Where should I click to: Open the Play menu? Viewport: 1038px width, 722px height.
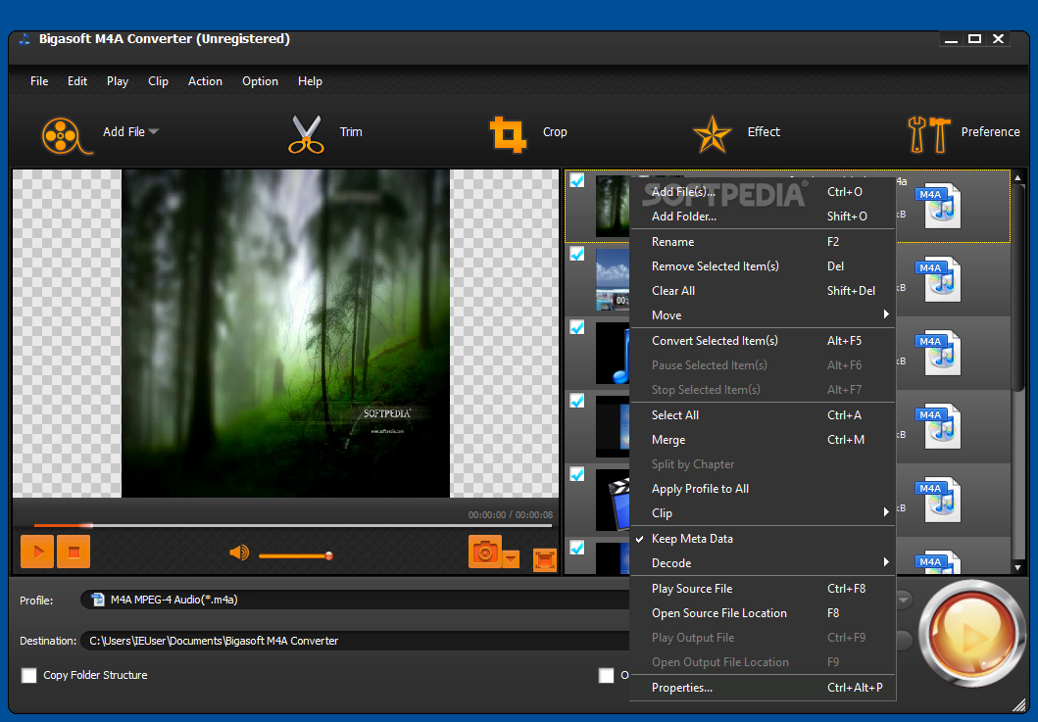pos(118,81)
